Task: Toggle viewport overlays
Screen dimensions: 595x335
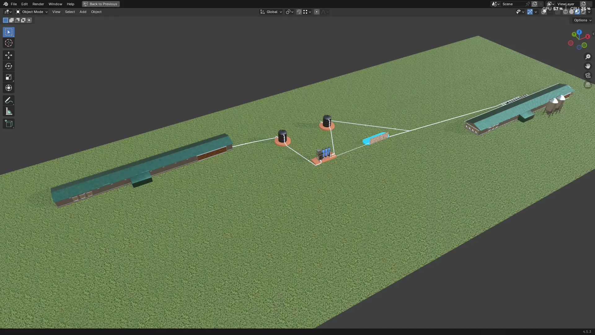Action: click(x=544, y=12)
